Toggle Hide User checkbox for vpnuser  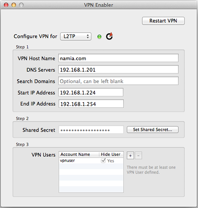tap(103, 161)
